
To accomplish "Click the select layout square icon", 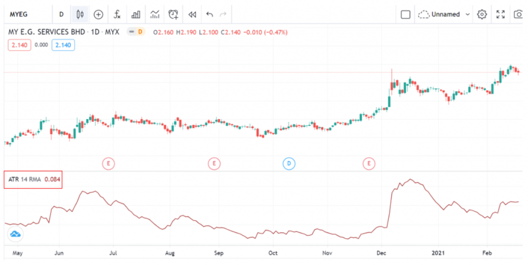I will coord(405,14).
